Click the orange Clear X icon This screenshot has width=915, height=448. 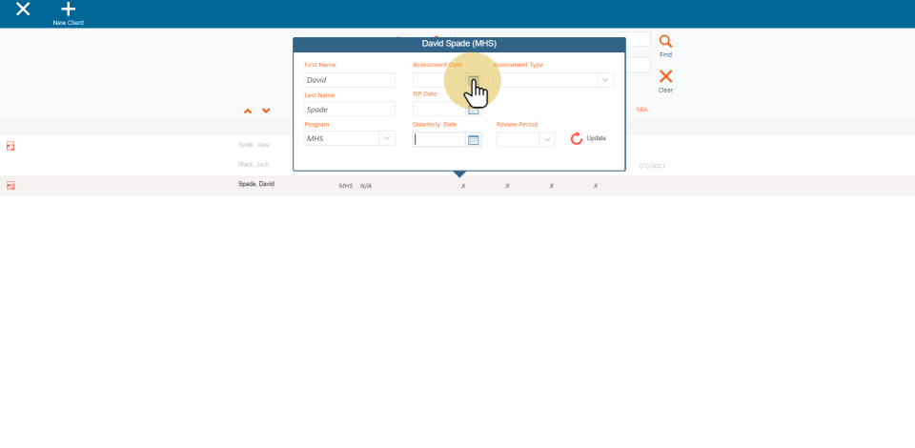coord(665,76)
